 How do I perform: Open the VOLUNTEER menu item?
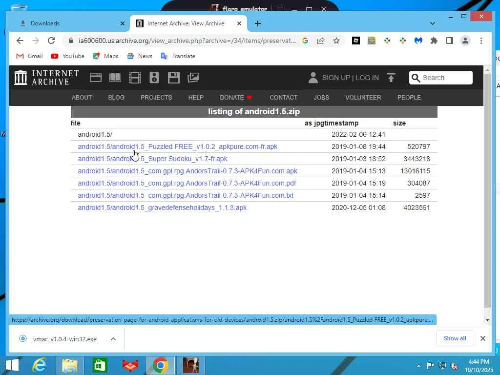tap(363, 98)
